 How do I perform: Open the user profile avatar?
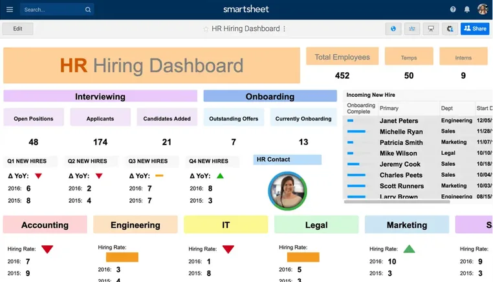(483, 10)
